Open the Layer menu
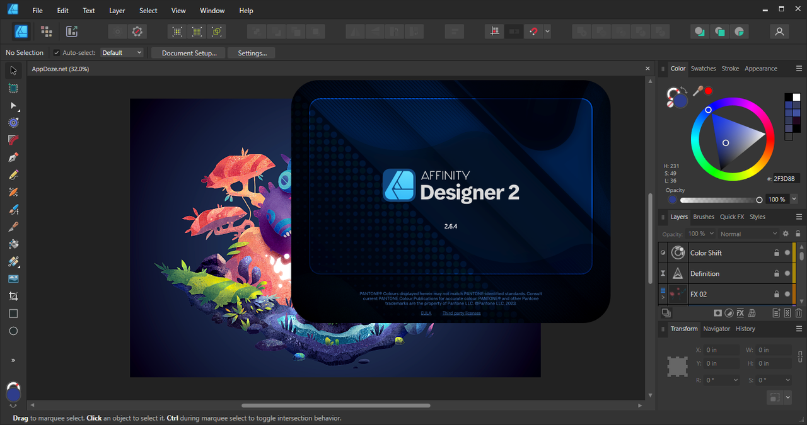807x425 pixels. point(117,11)
